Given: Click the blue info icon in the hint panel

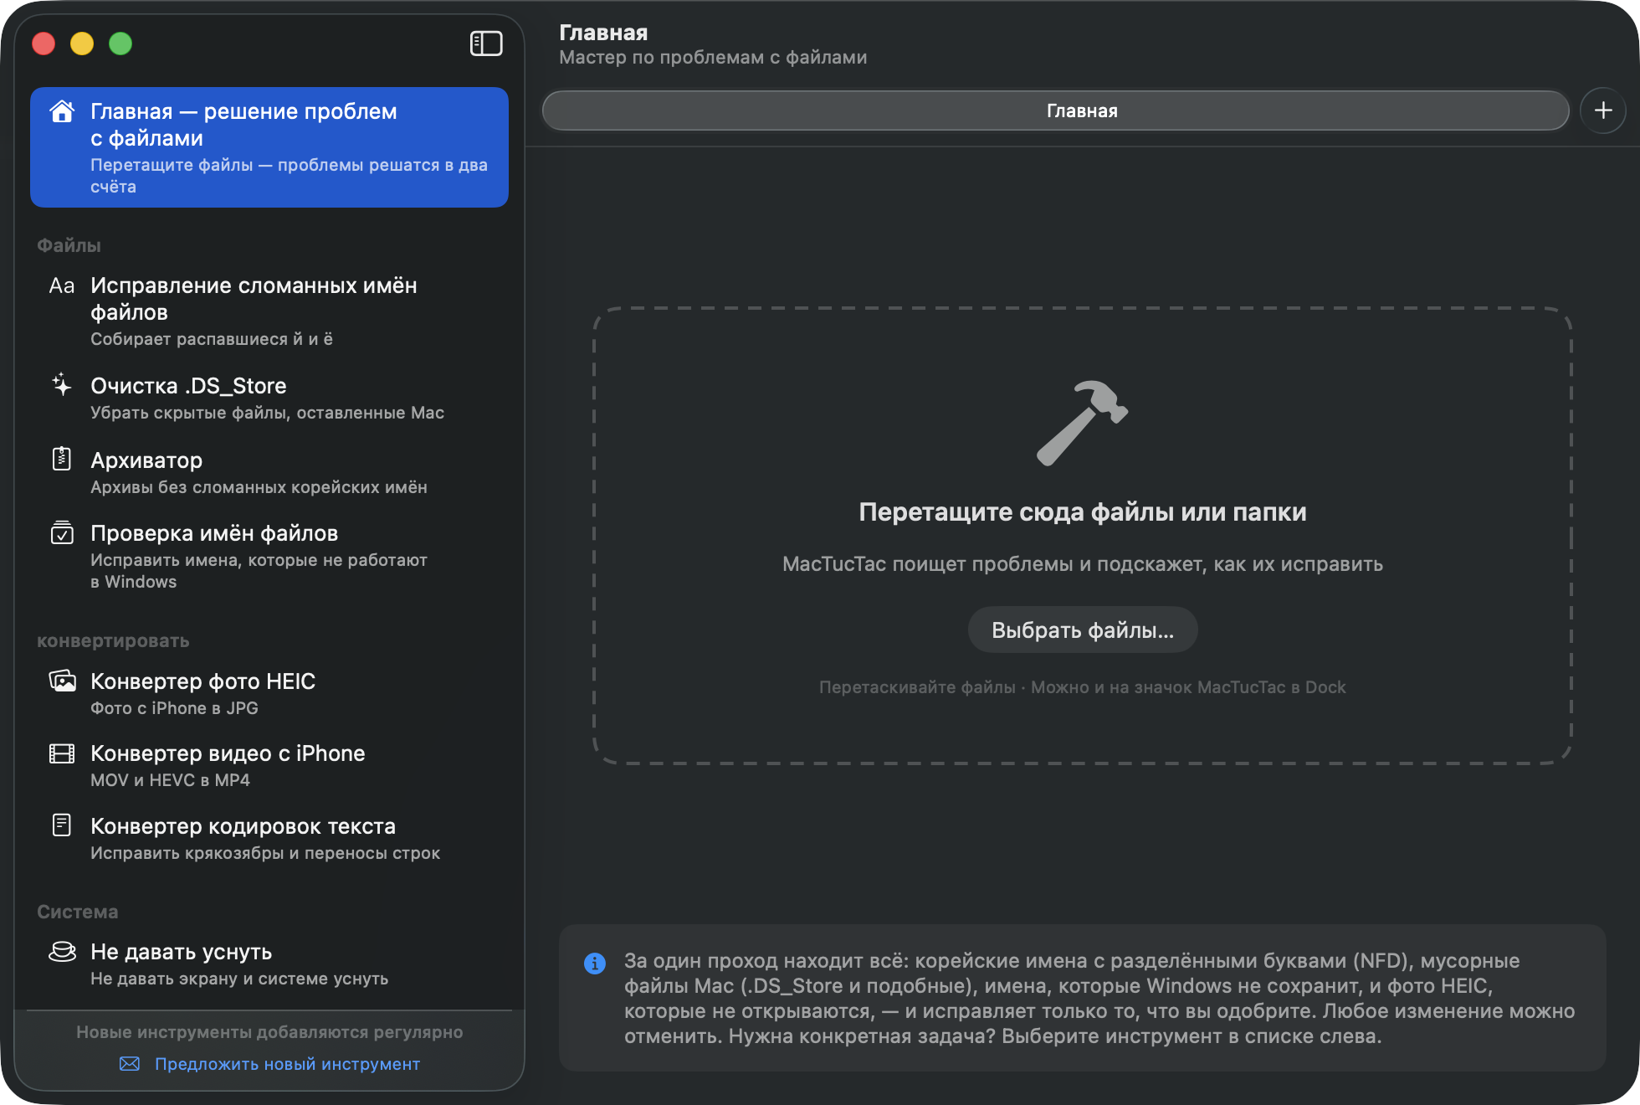Looking at the screenshot, I should [x=595, y=964].
